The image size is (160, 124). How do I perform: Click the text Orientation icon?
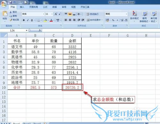[79, 14]
